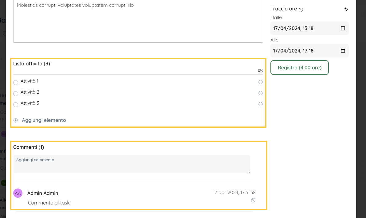Click the plus icon beside Aggiungi elemento

click(16, 120)
